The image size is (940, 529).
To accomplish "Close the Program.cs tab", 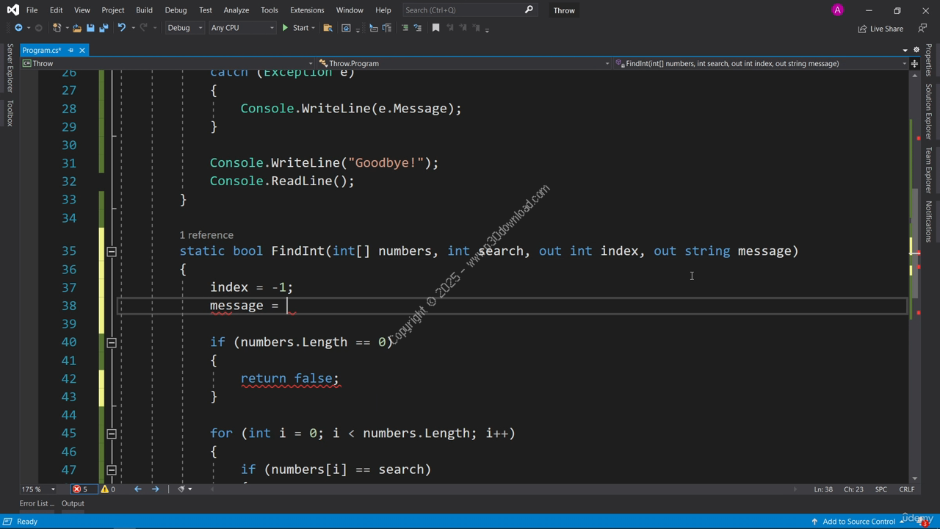I will click(82, 50).
